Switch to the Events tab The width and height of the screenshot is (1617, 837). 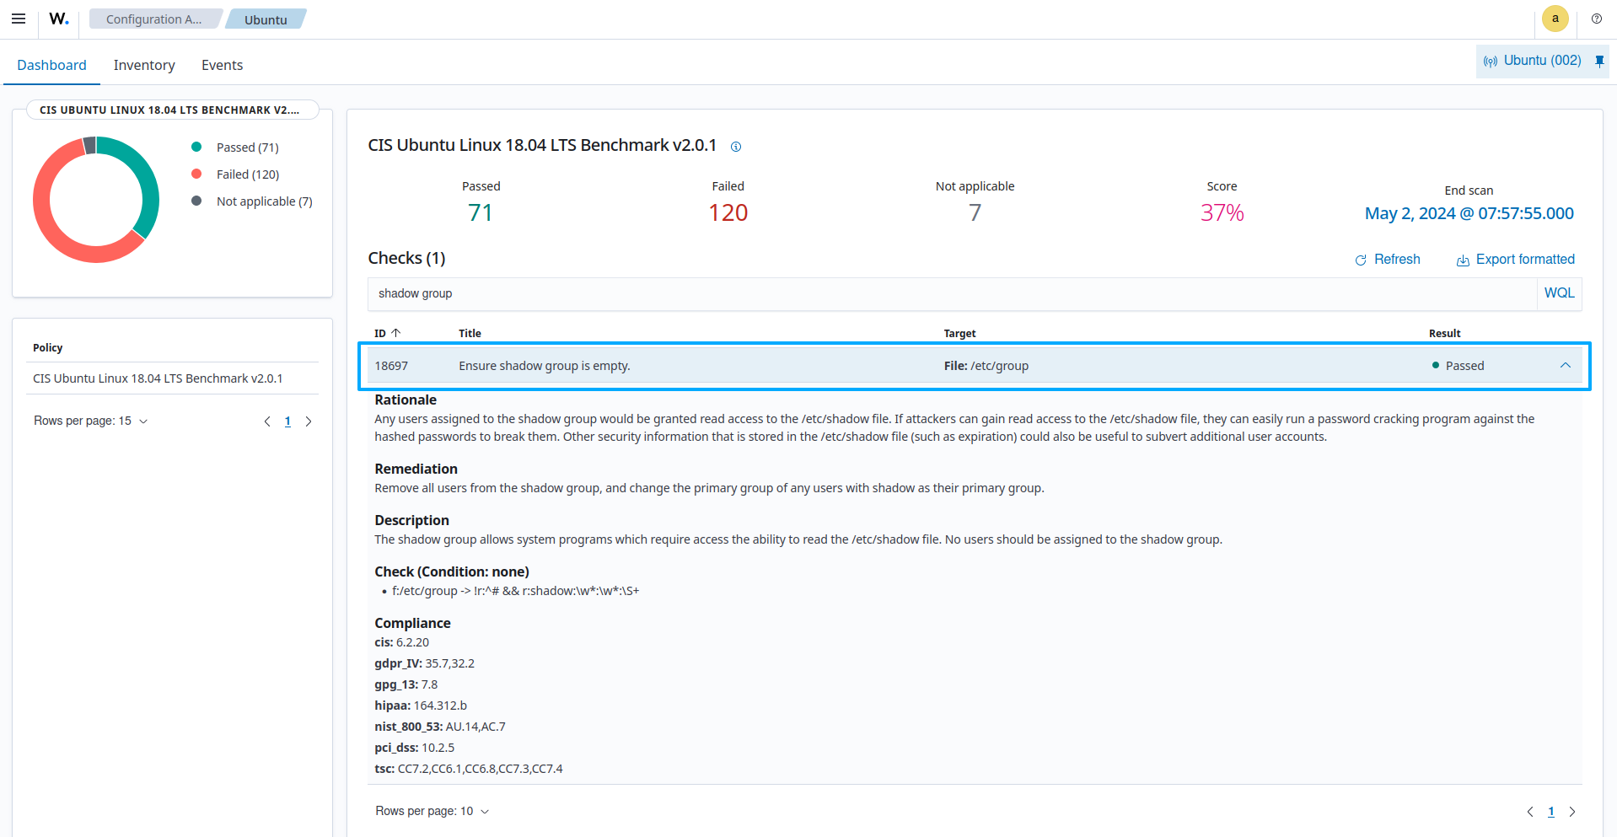(222, 65)
